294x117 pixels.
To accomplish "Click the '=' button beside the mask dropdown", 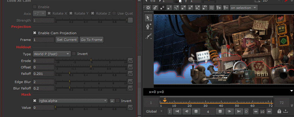I will (x=112, y=101).
